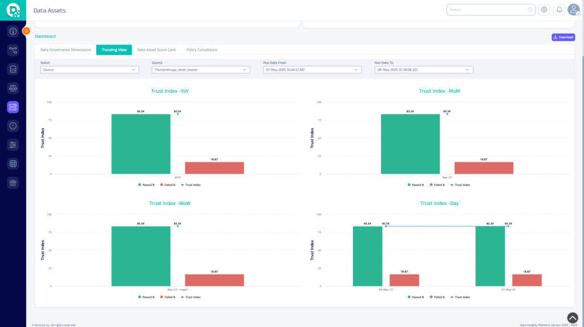Expand the Run Date From dropdown
This screenshot has height=327, width=584.
[x=312, y=70]
